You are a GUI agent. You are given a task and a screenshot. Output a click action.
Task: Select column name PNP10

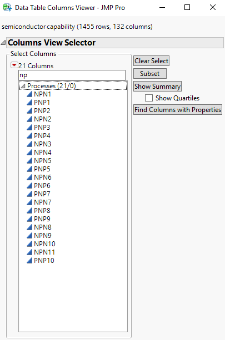44,261
